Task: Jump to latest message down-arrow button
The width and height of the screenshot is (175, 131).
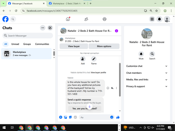Action: point(90,107)
